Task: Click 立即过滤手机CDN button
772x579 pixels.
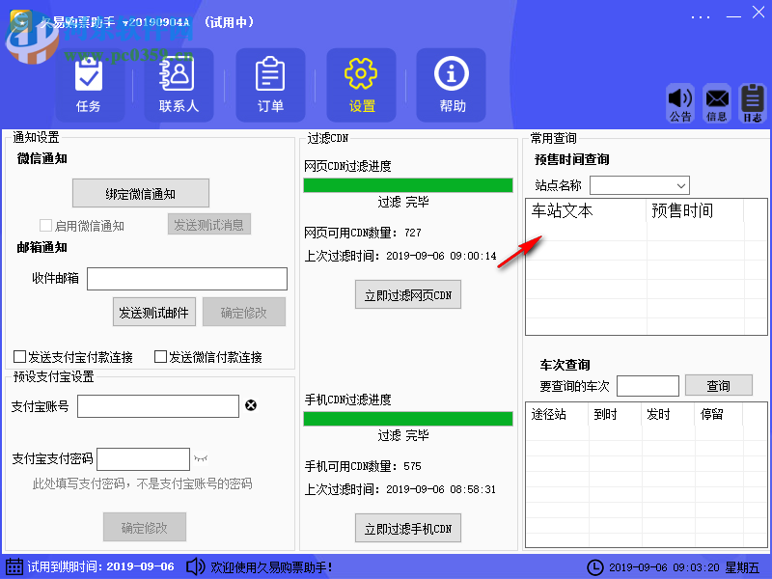Action: pyautogui.click(x=408, y=528)
